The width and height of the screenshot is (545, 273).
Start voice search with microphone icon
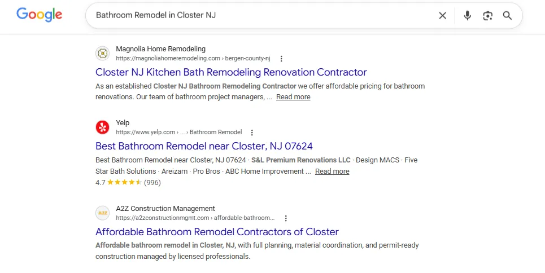(467, 16)
